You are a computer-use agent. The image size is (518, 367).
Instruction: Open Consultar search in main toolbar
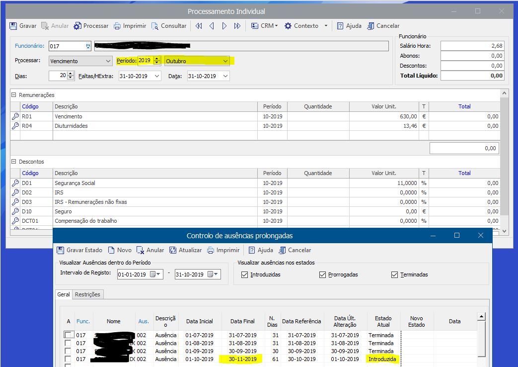click(x=155, y=26)
